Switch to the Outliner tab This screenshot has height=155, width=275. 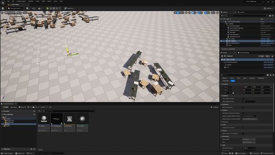(x=225, y=12)
